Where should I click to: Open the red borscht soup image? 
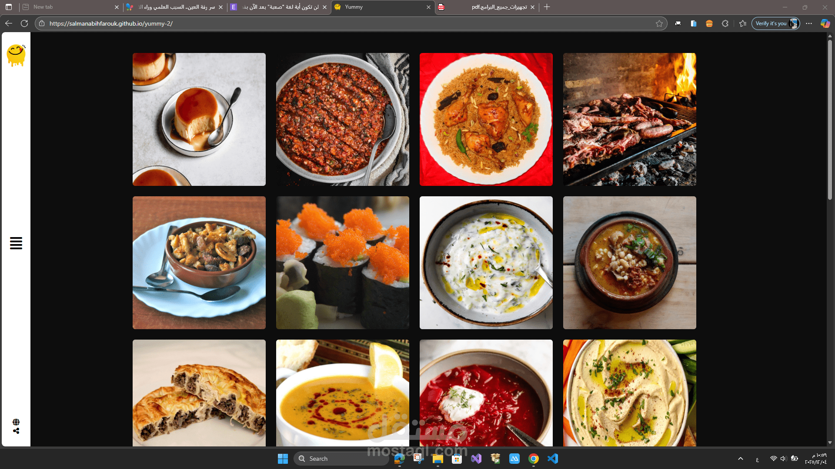[x=486, y=393]
